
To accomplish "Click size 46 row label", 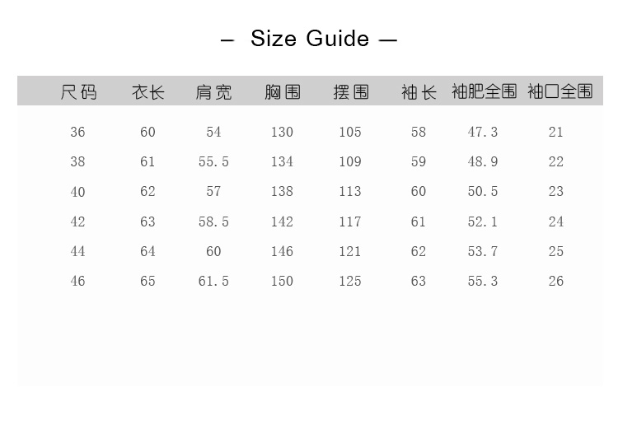I will (77, 282).
